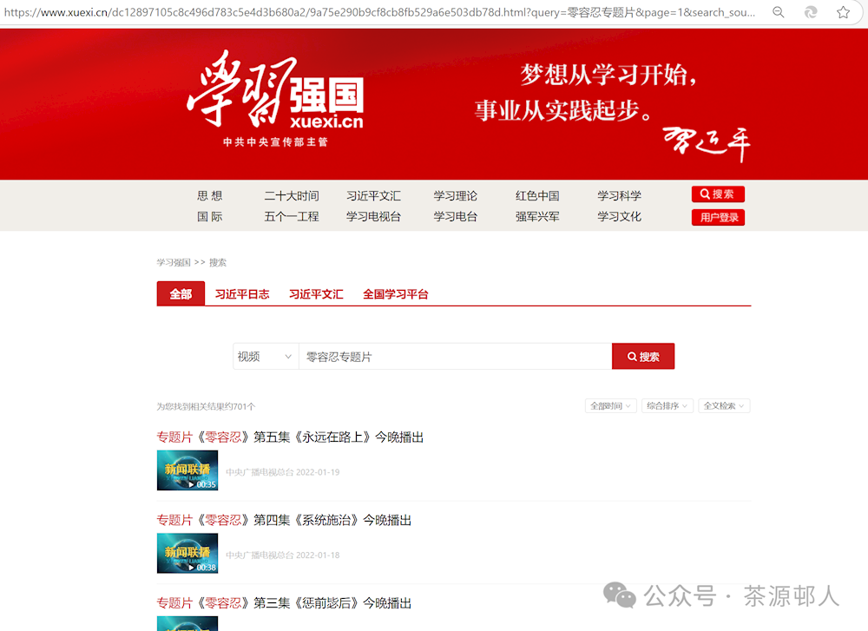
Task: Open the 思想 navigation item
Action: point(210,196)
